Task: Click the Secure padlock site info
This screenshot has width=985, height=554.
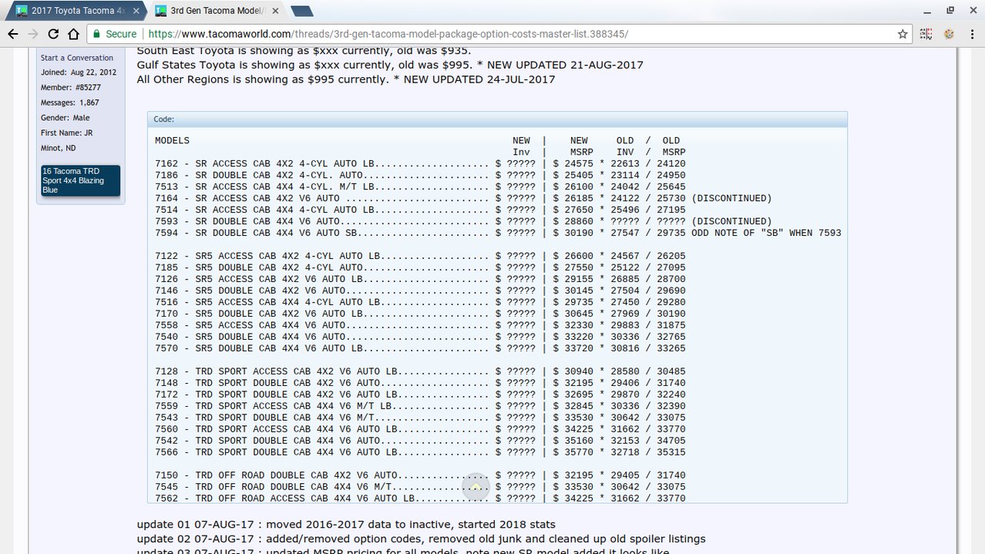Action: (x=114, y=34)
